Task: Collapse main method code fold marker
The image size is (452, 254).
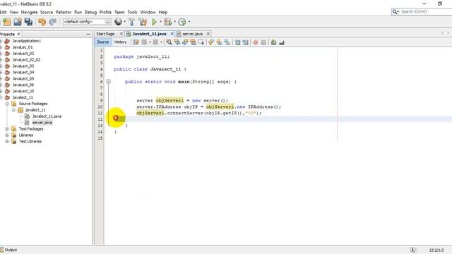Action: (x=108, y=82)
